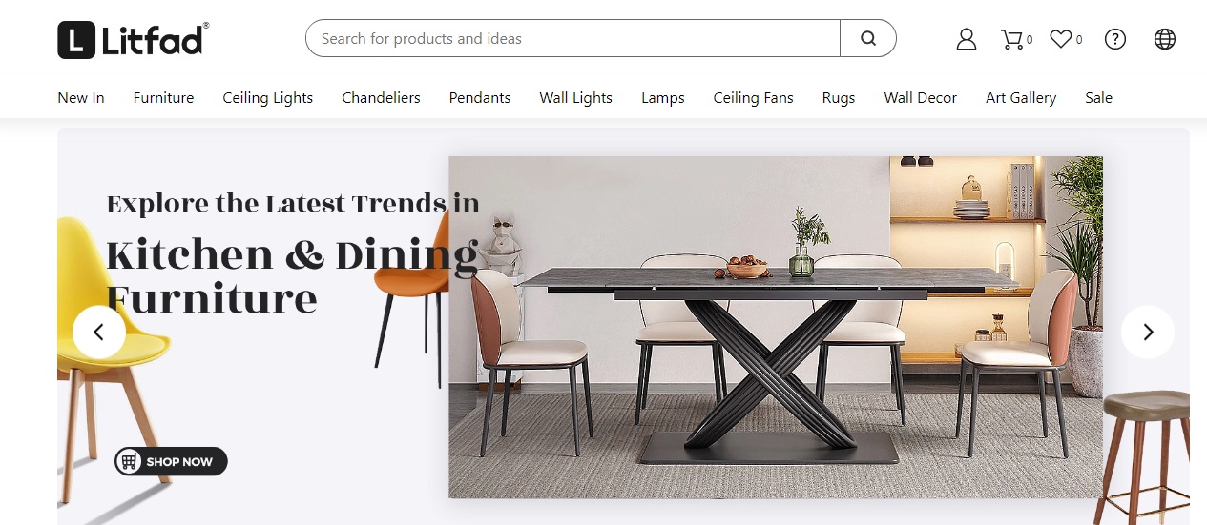
Task: Click the Sale link
Action: tap(1099, 97)
